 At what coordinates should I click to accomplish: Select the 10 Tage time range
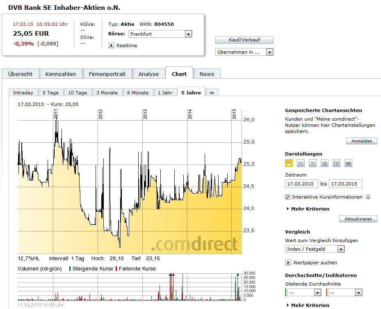click(78, 93)
